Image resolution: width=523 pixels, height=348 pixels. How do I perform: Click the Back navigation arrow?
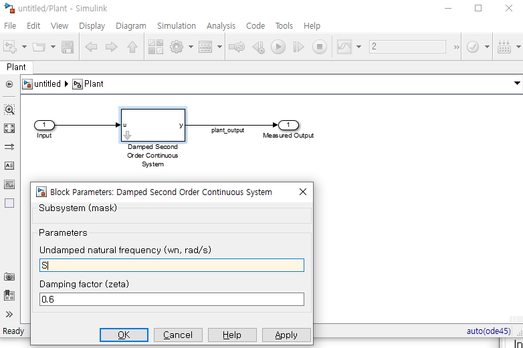coord(91,47)
